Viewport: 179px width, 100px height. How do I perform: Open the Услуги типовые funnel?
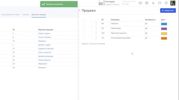[x=45, y=37]
